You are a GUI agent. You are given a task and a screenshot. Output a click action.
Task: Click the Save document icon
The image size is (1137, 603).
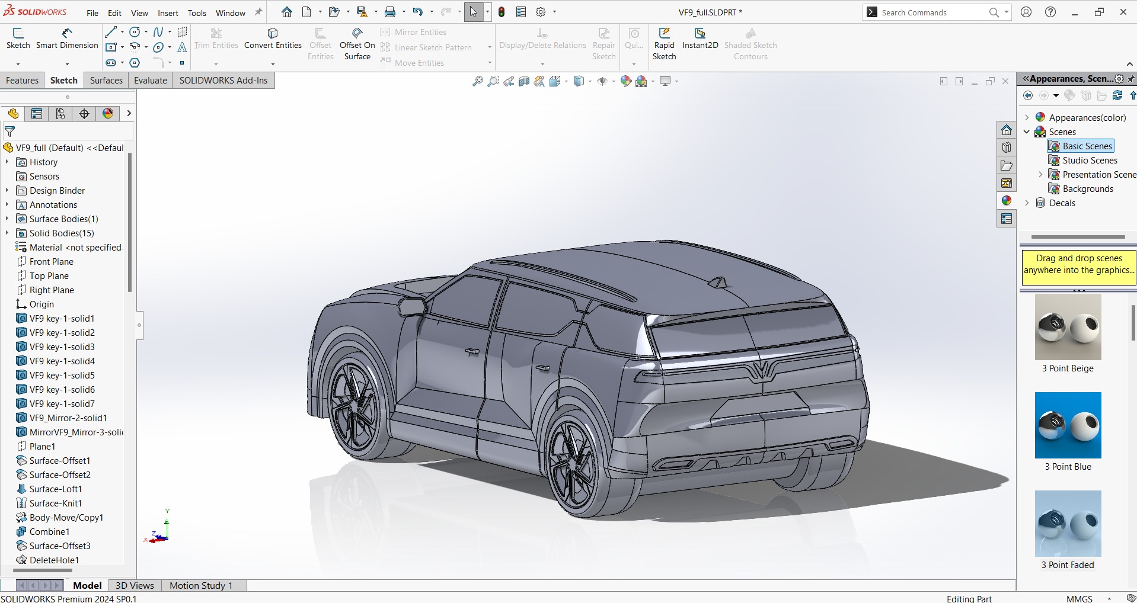[x=362, y=12]
